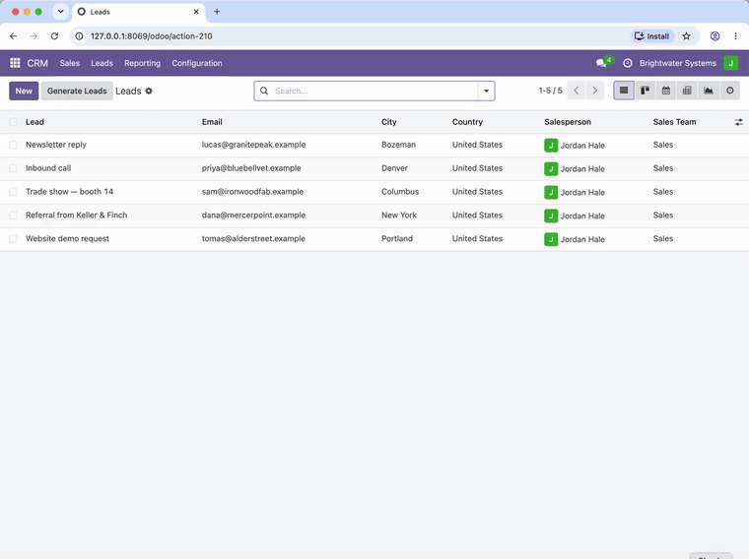Open the activities clock icon
The height and width of the screenshot is (559, 749).
[x=628, y=63]
